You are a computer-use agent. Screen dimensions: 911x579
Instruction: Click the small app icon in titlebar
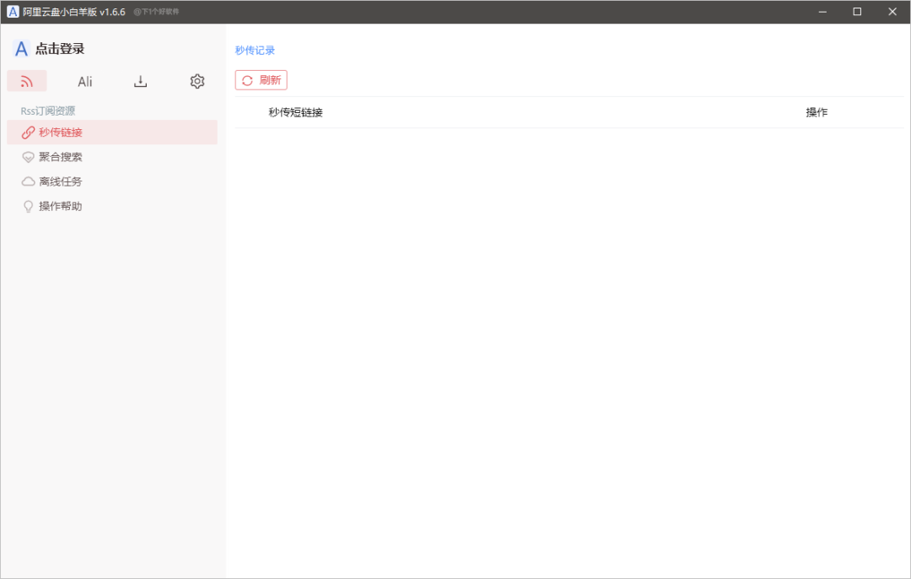coord(12,11)
